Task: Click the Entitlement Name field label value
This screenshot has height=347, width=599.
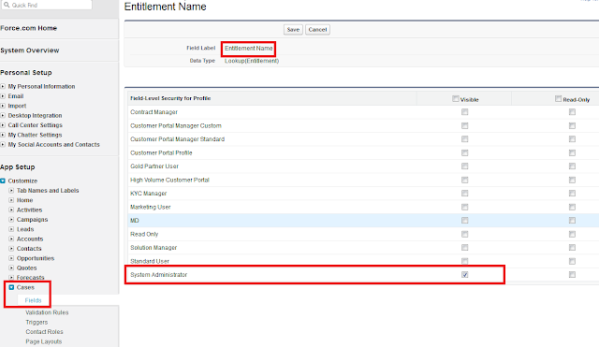Action: point(249,49)
